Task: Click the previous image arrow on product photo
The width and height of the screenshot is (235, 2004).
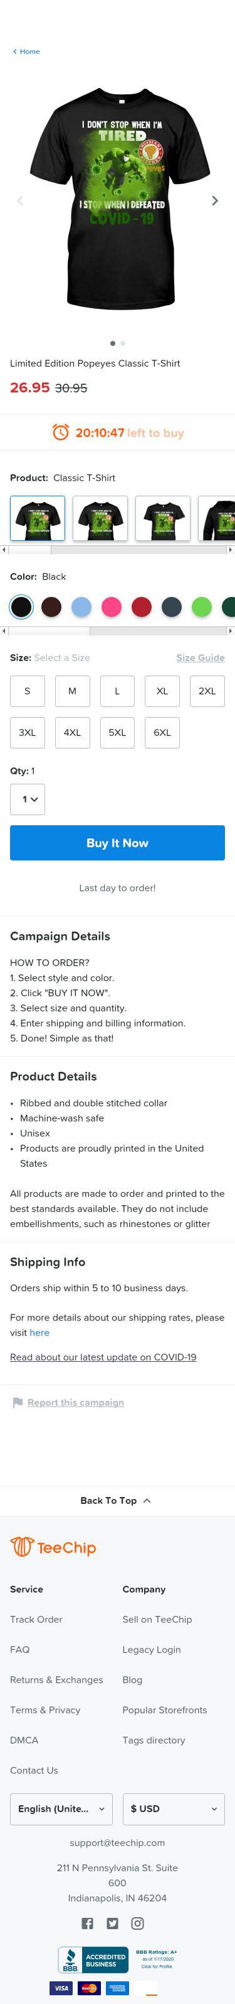Action: tap(20, 201)
